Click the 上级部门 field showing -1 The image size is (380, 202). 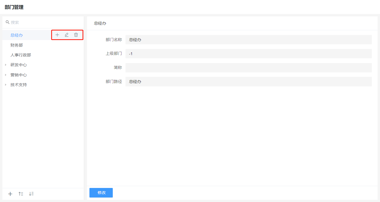(x=248, y=54)
